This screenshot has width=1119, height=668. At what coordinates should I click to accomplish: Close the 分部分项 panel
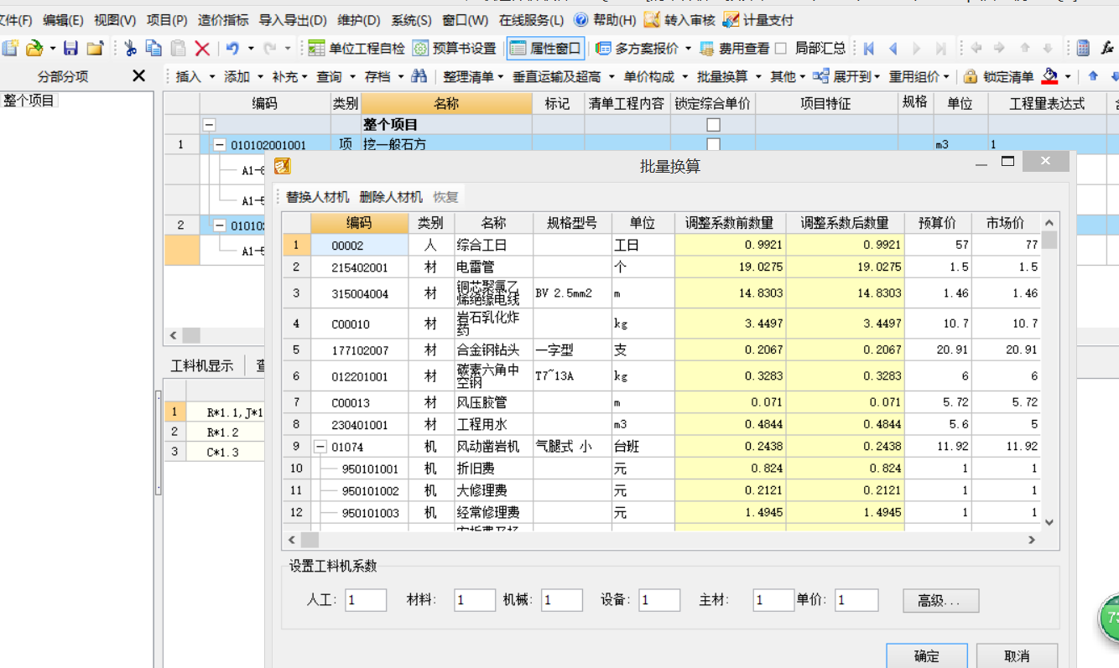pos(139,76)
